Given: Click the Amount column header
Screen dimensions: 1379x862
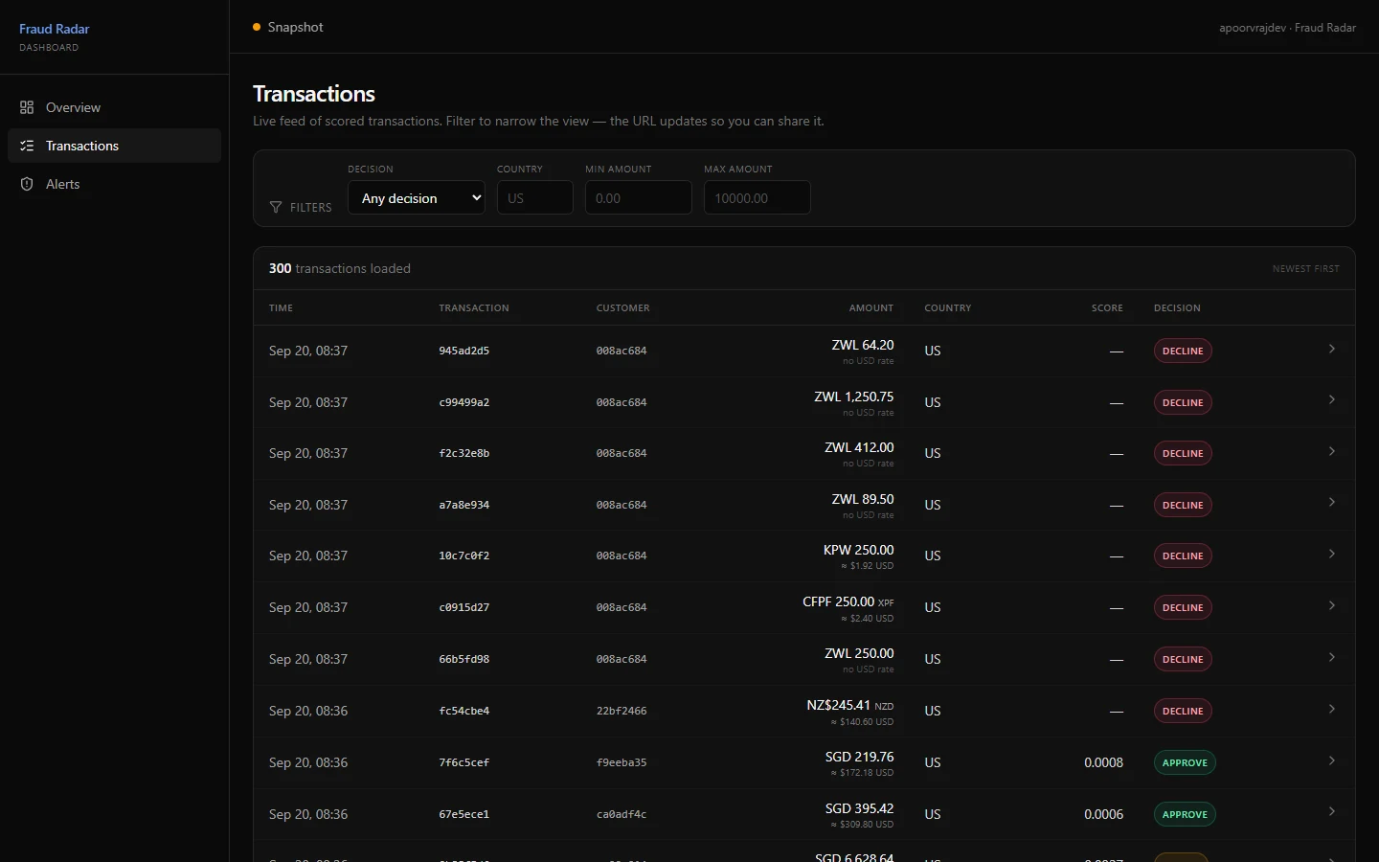Looking at the screenshot, I should click(x=871, y=308).
